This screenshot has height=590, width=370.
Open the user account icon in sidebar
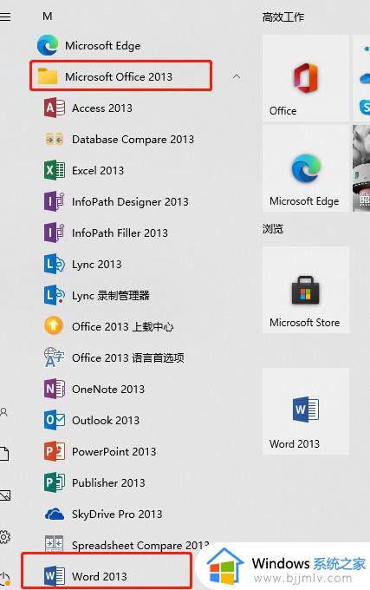coord(4,412)
